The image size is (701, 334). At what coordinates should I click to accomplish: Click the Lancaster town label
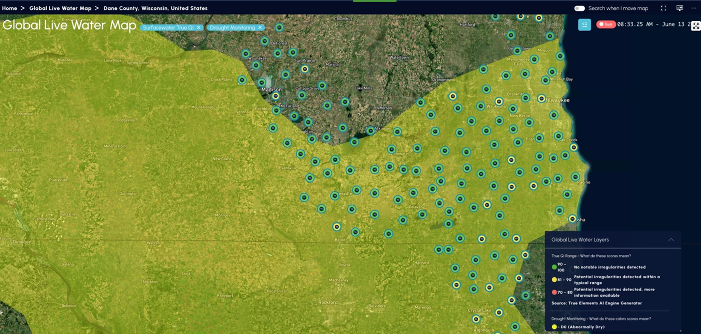[13, 150]
